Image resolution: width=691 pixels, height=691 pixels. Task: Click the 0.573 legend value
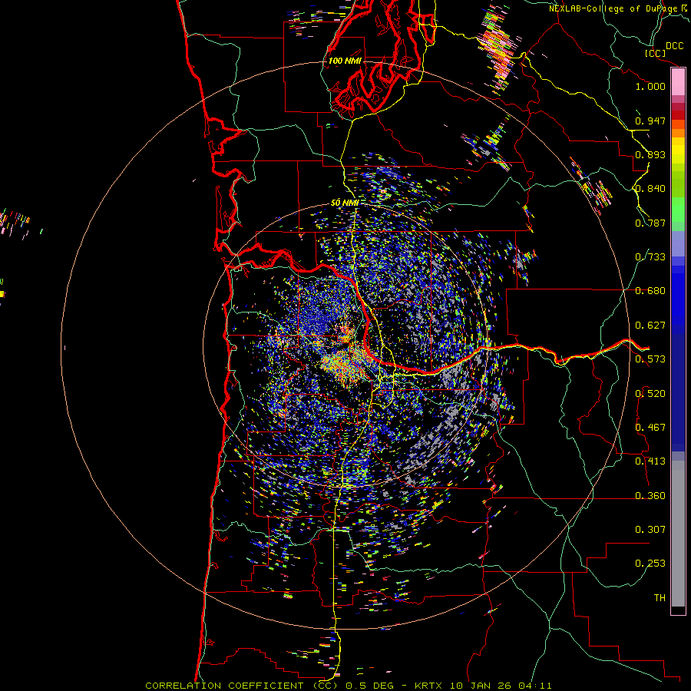pos(650,359)
